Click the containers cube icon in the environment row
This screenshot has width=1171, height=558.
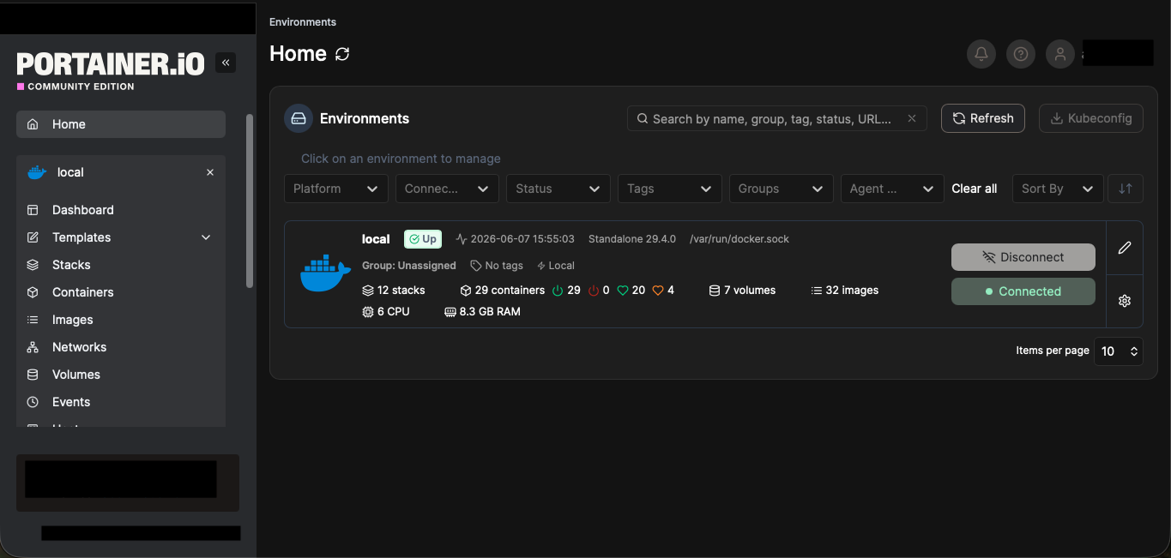tap(466, 291)
